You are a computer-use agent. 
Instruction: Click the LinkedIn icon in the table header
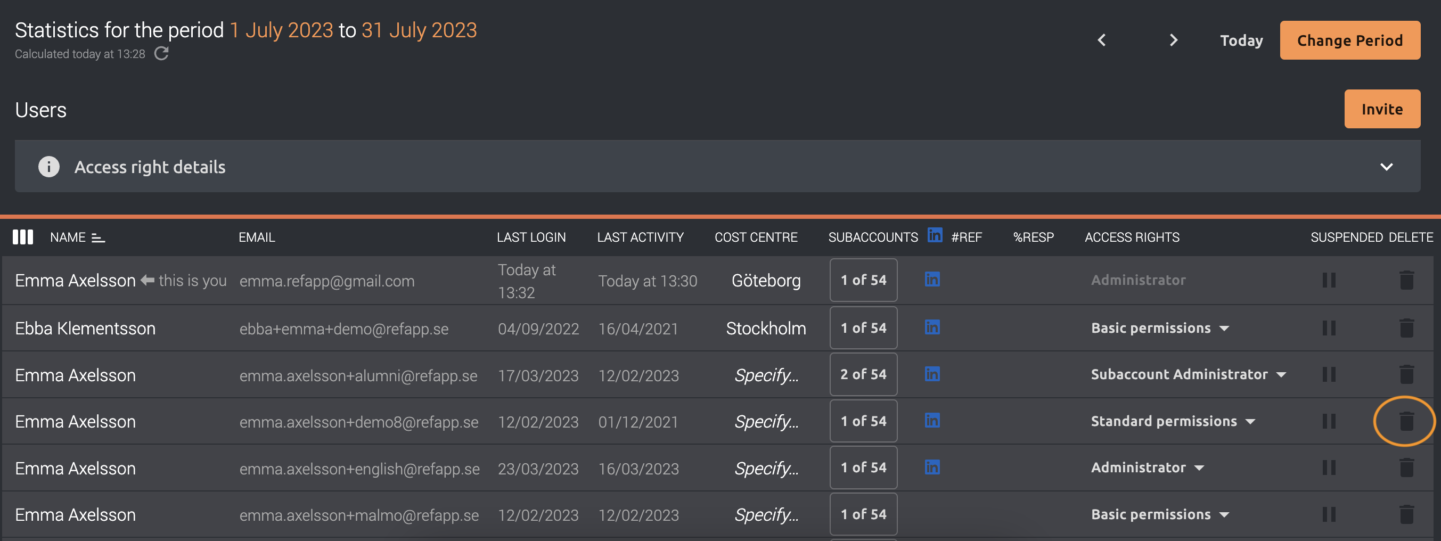(935, 235)
